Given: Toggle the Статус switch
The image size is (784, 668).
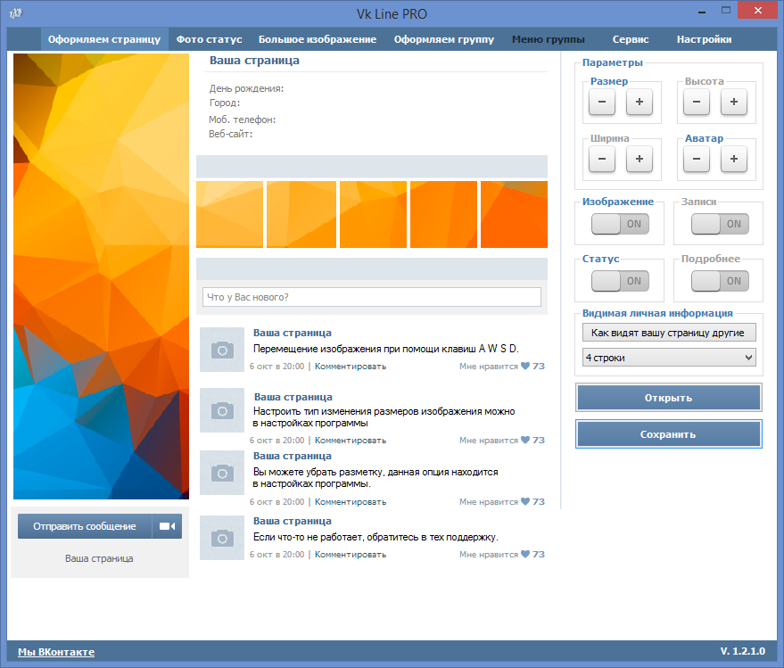Looking at the screenshot, I should pos(620,281).
